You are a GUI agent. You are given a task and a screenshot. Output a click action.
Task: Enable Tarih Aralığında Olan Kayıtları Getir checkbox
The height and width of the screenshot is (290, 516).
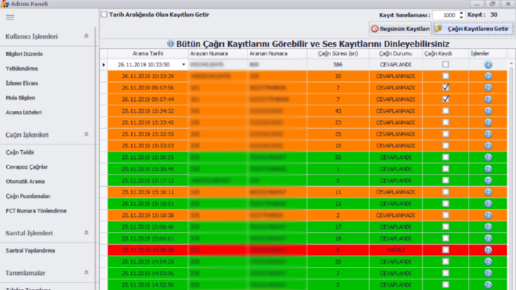(x=104, y=14)
